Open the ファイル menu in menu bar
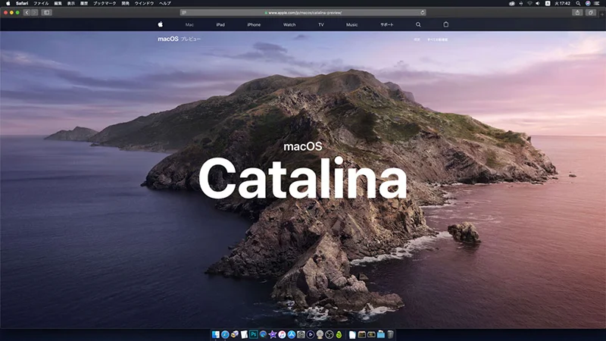Image resolution: width=606 pixels, height=341 pixels. 41,3
